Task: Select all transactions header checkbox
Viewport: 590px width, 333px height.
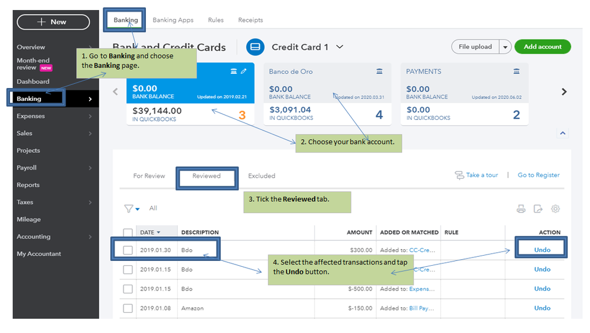Action: click(128, 233)
